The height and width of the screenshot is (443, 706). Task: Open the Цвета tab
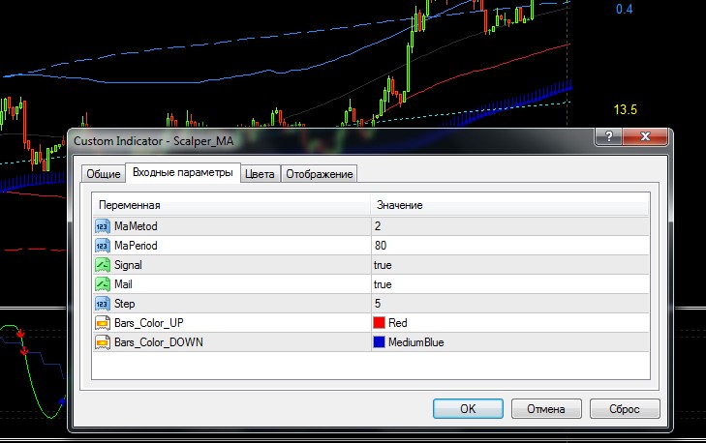tap(260, 174)
